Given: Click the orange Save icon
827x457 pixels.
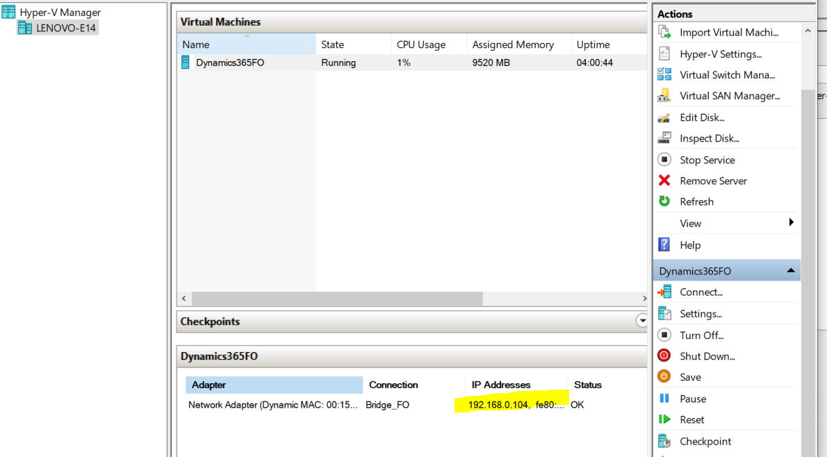Looking at the screenshot, I should tap(664, 377).
